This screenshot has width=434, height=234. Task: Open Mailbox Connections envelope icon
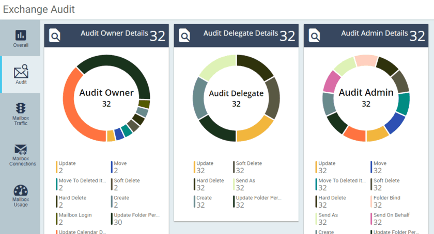click(x=21, y=150)
